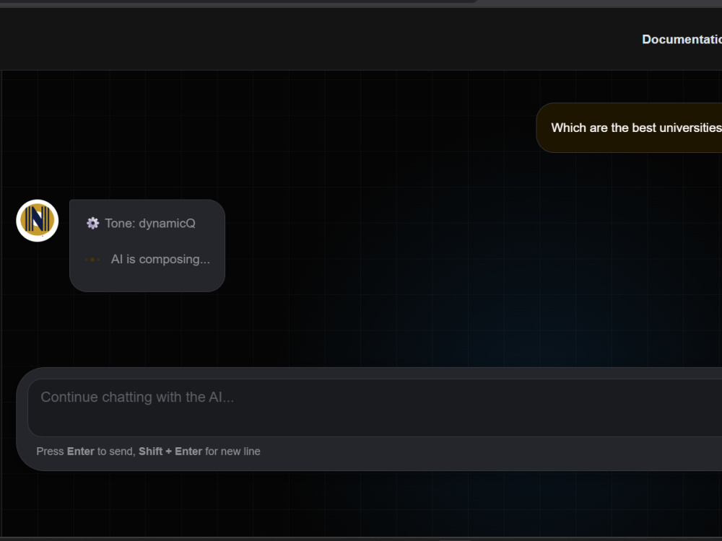Viewport: 722px width, 541px height.
Task: Focus the 'Continue chatting with the AI...' input
Action: tap(375, 408)
